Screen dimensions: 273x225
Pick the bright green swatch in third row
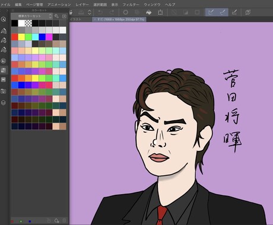(28, 37)
